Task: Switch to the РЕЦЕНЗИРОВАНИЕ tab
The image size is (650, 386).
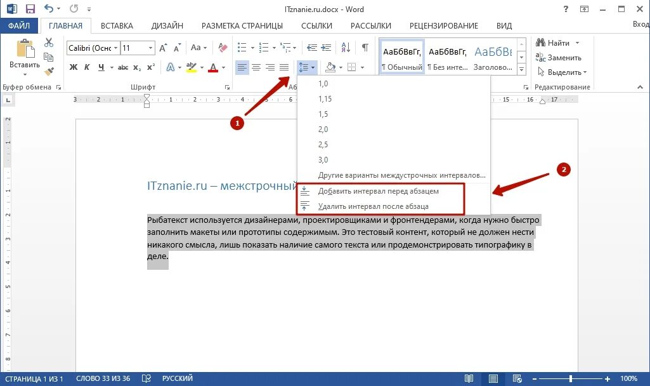Action: tap(443, 26)
